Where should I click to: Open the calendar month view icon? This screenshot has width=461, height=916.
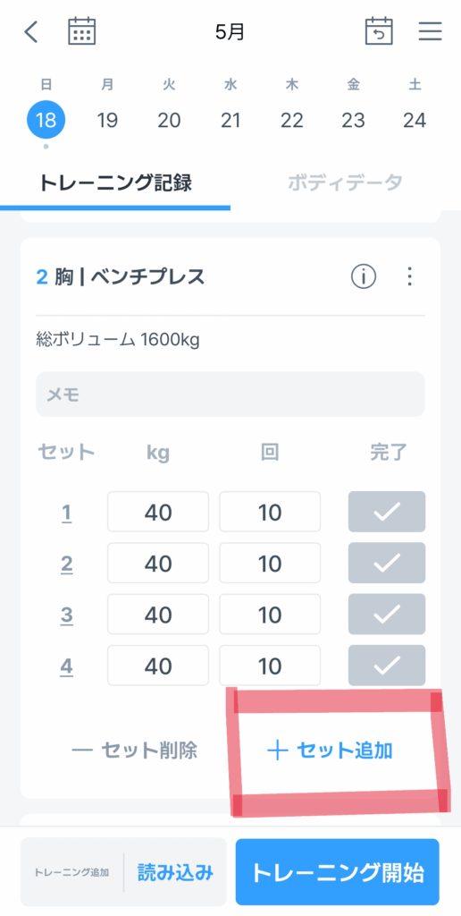(81, 31)
